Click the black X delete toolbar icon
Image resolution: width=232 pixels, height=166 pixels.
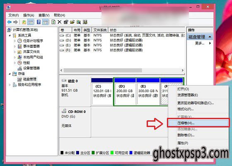click(60, 22)
